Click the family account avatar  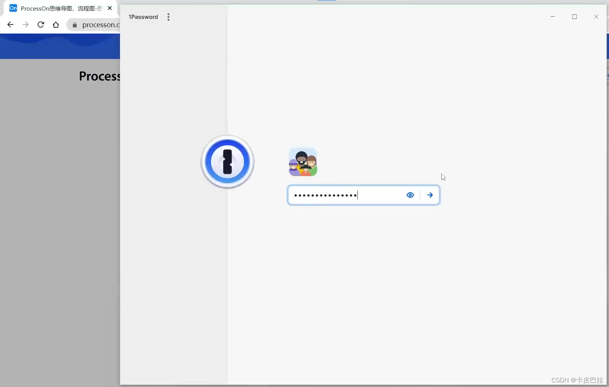pyautogui.click(x=303, y=162)
